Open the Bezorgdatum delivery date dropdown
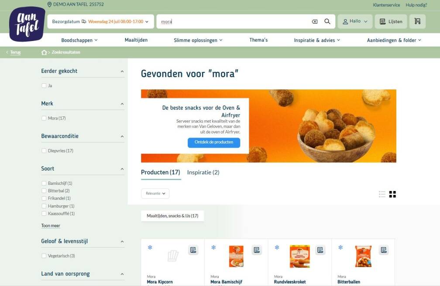Viewport: 440px width, 286px height. coord(100,22)
